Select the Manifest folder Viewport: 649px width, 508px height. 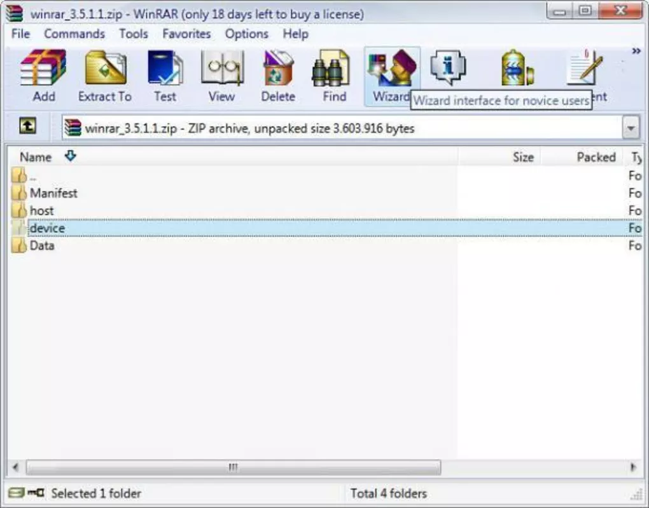[55, 193]
